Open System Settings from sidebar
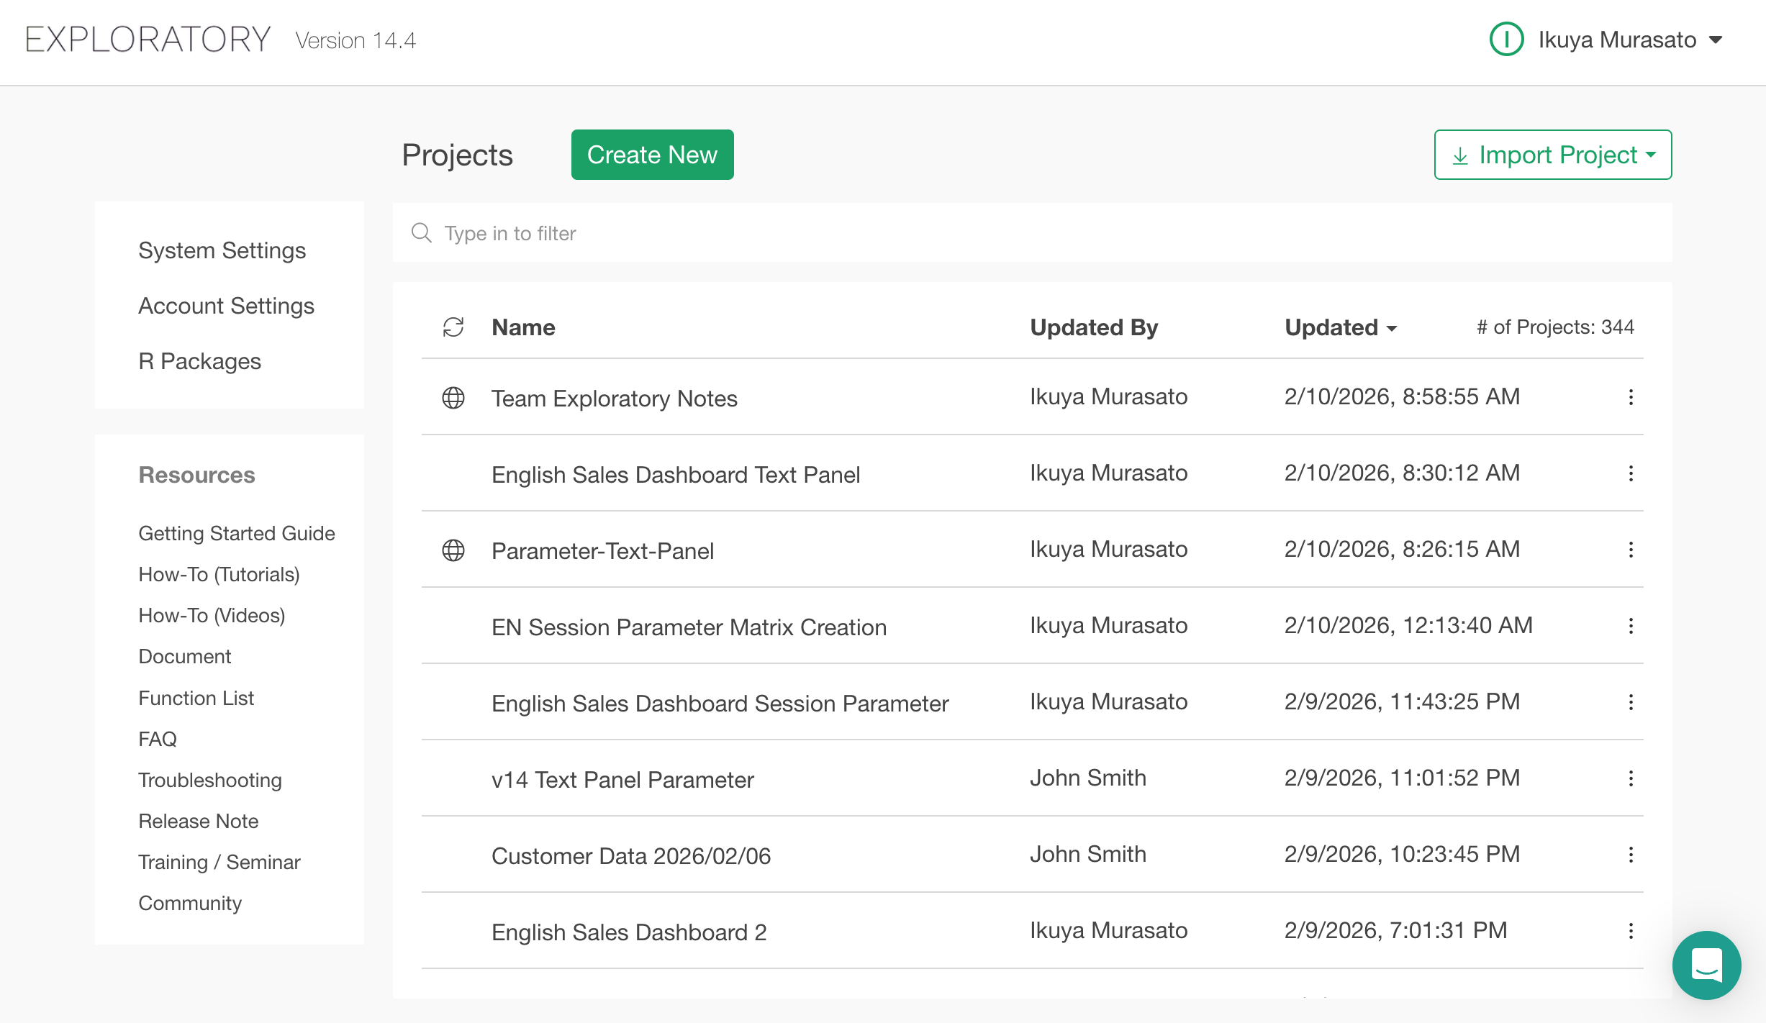 pyautogui.click(x=222, y=250)
